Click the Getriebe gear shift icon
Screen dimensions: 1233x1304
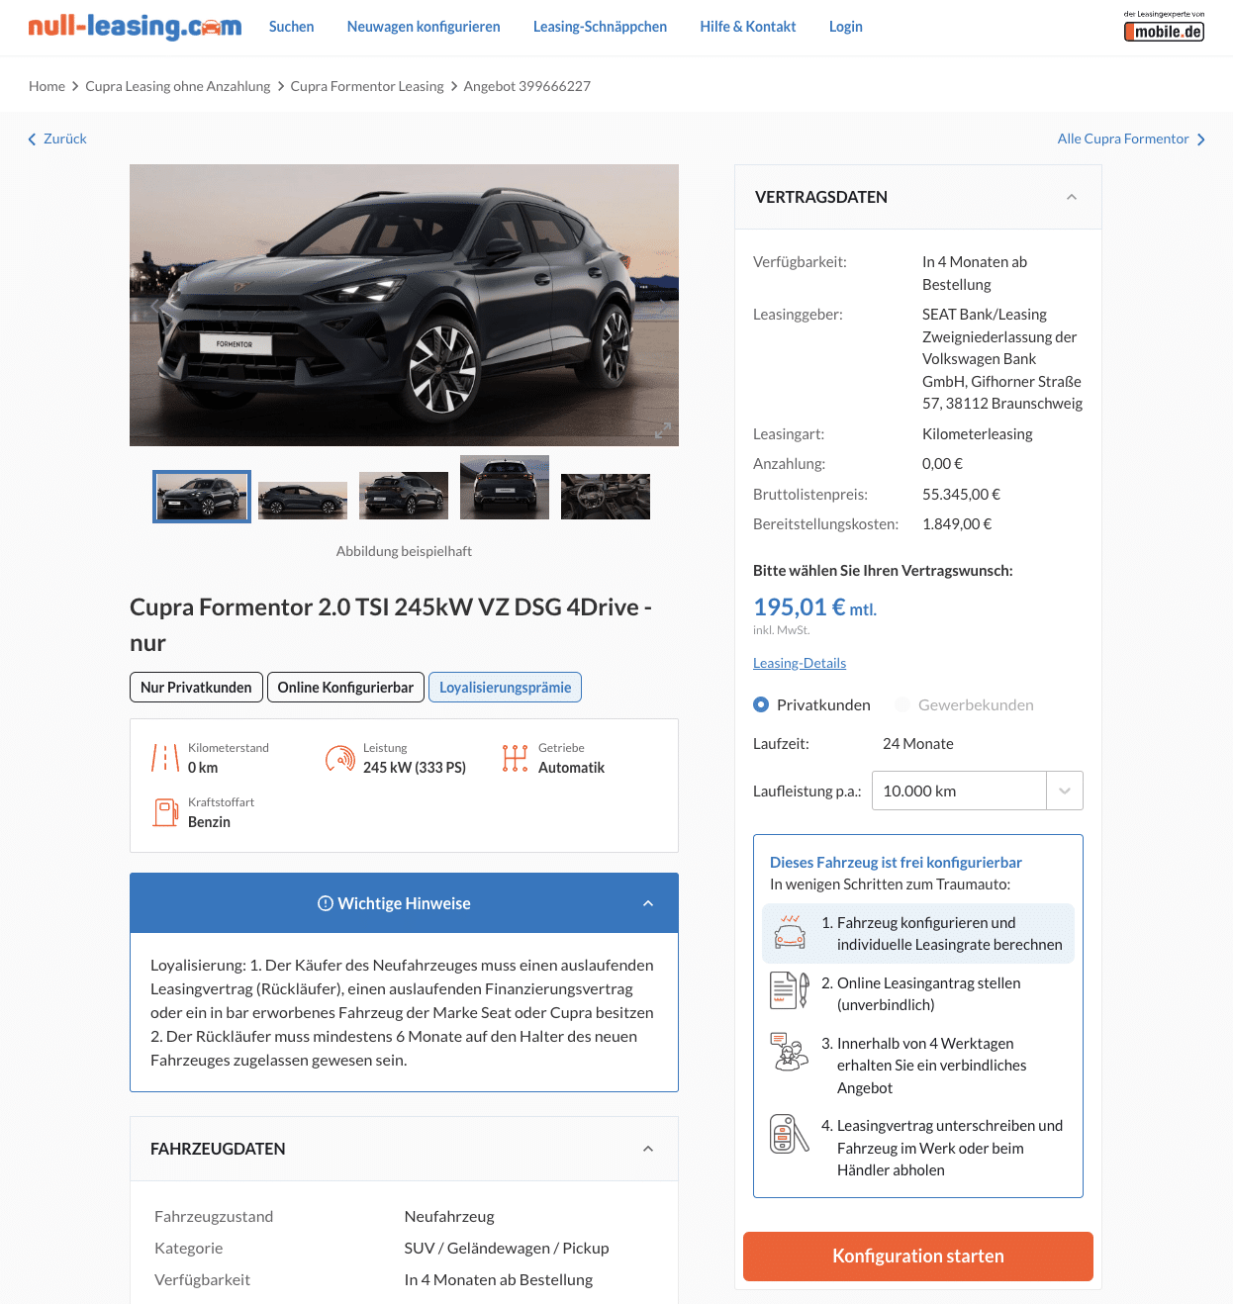coord(515,758)
